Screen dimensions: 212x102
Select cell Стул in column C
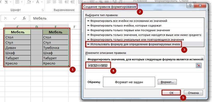(x=18, y=42)
